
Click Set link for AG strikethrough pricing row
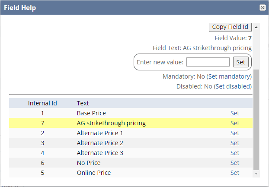pos(235,123)
